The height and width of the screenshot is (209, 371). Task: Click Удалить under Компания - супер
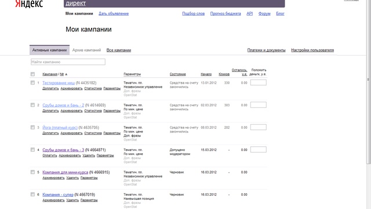tap(72, 200)
